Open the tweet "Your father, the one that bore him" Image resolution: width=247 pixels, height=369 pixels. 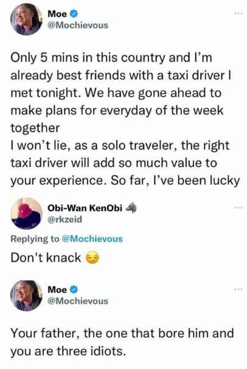[x=122, y=342]
